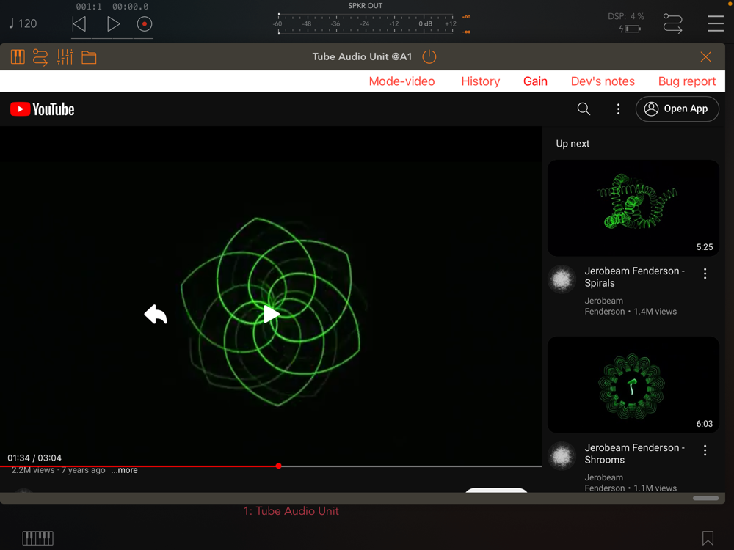Screen dimensions: 734x550
Task: Click the bookmark icon at bottom right
Action: coord(708,538)
